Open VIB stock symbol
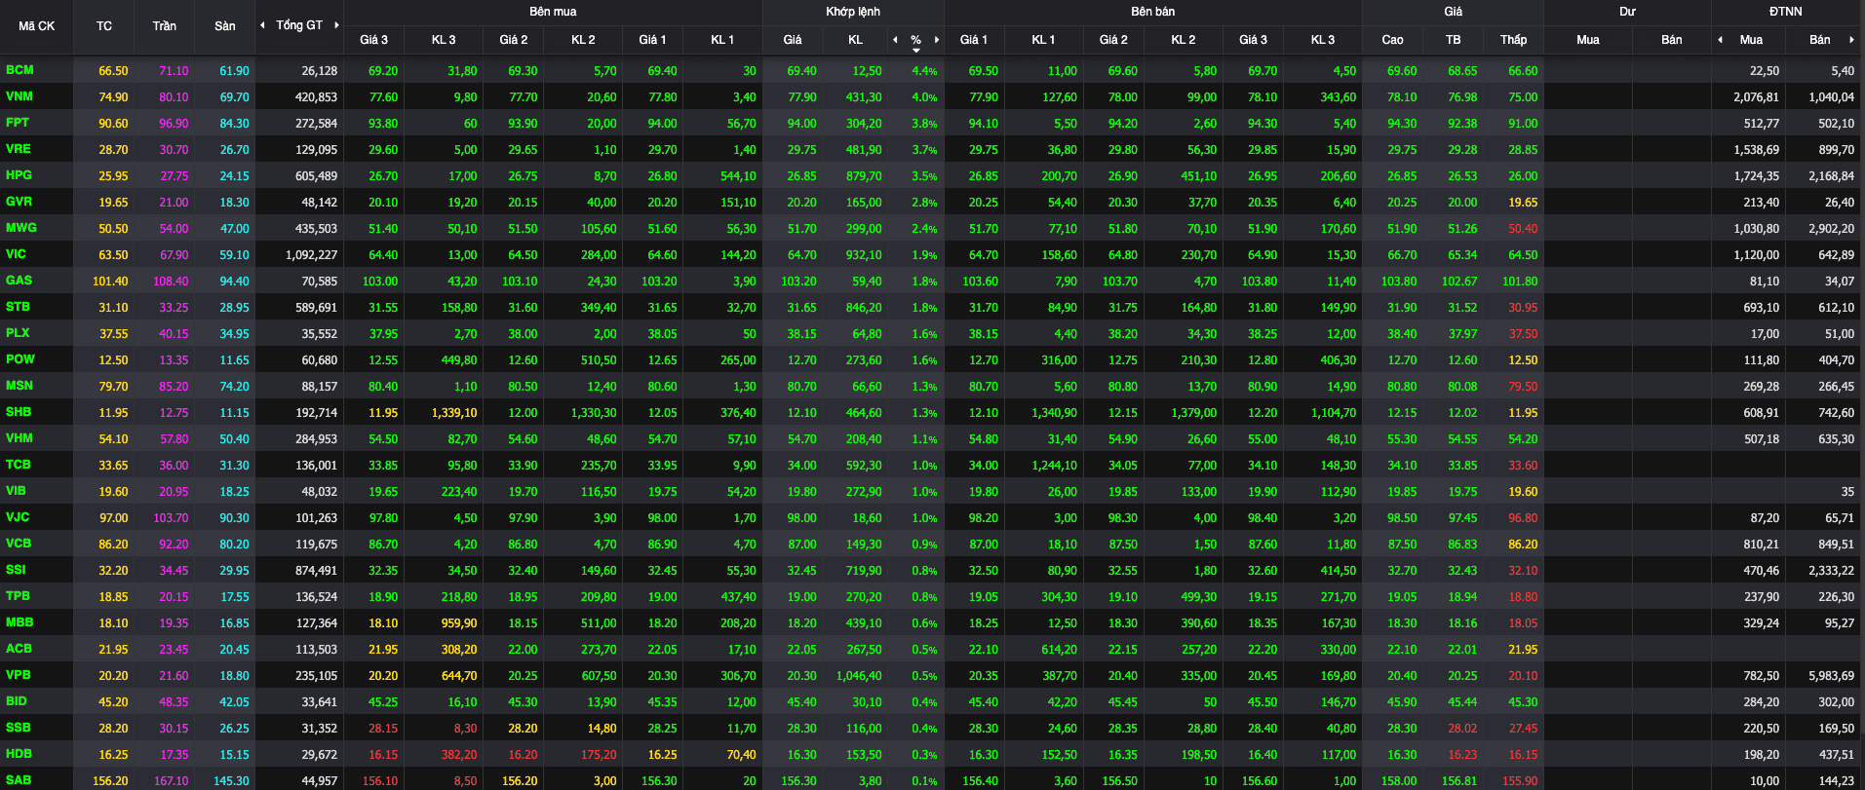 pyautogui.click(x=16, y=491)
